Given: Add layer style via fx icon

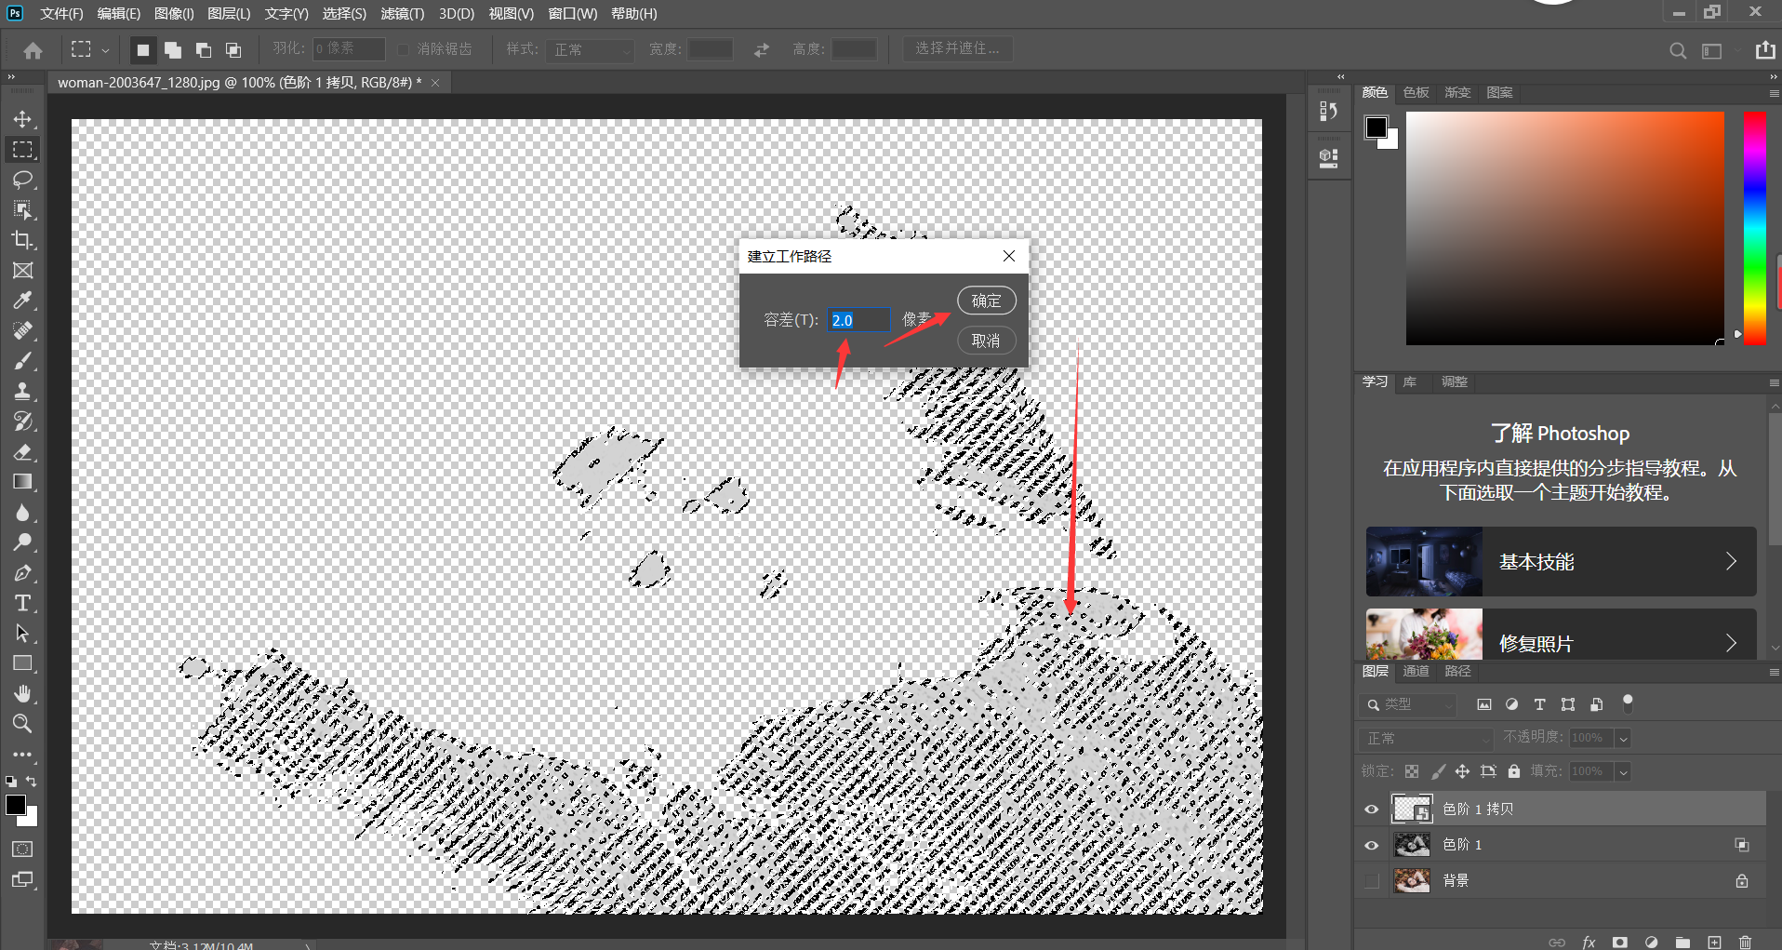Looking at the screenshot, I should click(x=1589, y=943).
